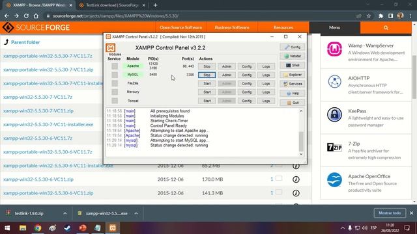
Task: Click Mostrar todo downloads button
Action: point(390,213)
